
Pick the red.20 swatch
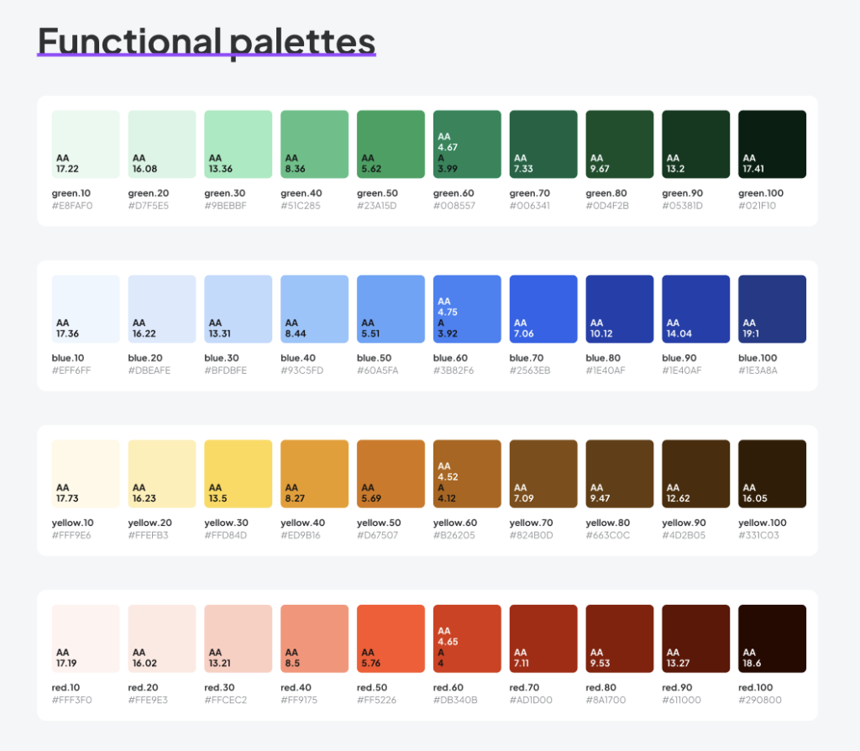click(162, 638)
